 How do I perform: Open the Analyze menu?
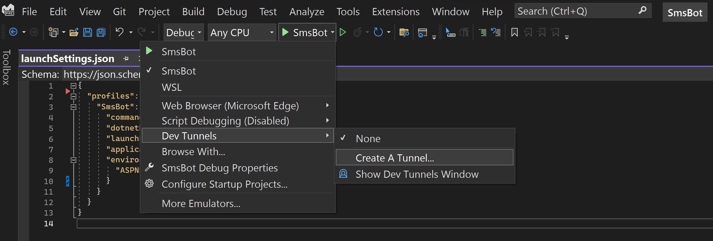(307, 12)
